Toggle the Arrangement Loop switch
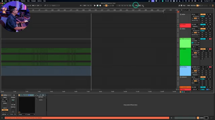 click(130, 6)
